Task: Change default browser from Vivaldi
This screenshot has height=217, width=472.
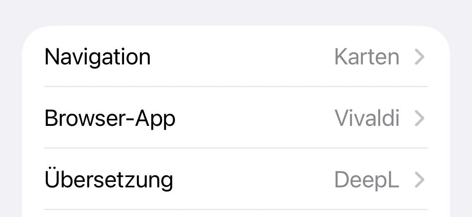Action: pos(236,118)
